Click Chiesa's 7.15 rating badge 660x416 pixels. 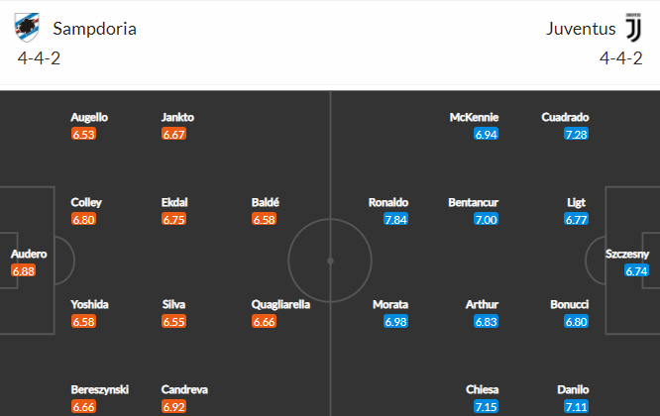point(487,407)
